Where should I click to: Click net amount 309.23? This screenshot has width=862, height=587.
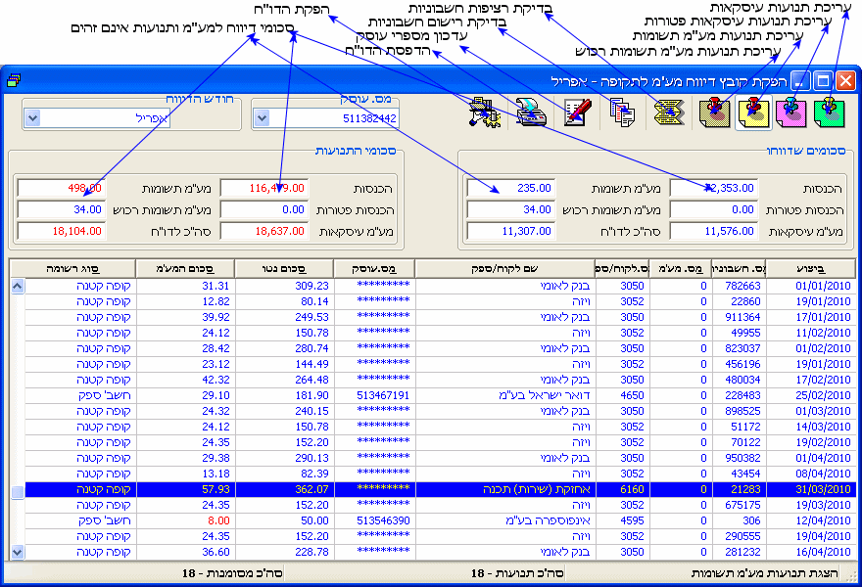click(311, 286)
